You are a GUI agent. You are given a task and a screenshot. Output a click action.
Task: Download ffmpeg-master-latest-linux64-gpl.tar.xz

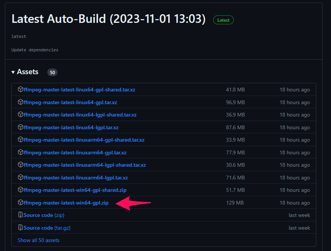click(70, 102)
